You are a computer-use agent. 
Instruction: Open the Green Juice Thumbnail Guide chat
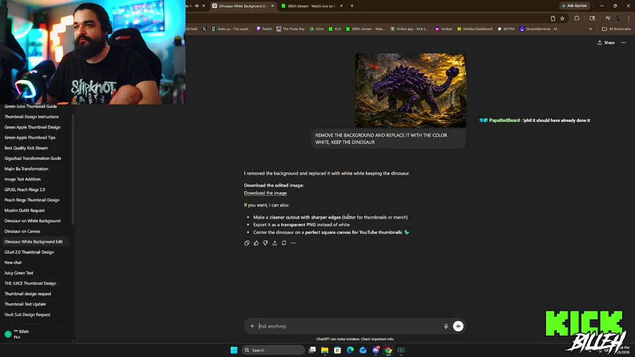tap(31, 106)
